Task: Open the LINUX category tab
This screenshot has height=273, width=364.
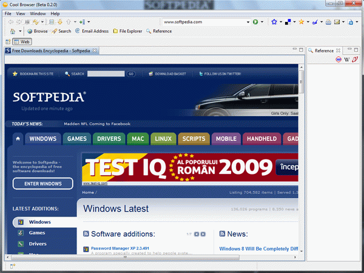Action: pyautogui.click(x=163, y=139)
